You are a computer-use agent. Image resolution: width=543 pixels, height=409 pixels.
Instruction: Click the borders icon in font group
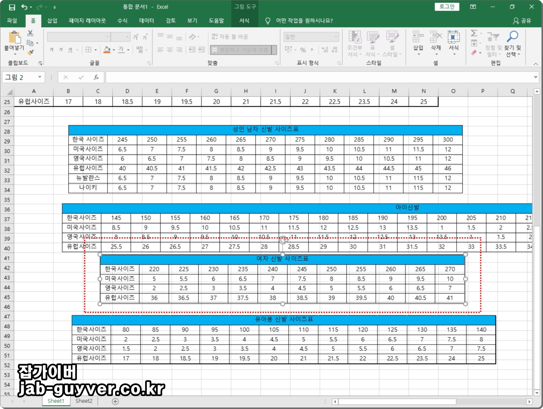click(88, 50)
